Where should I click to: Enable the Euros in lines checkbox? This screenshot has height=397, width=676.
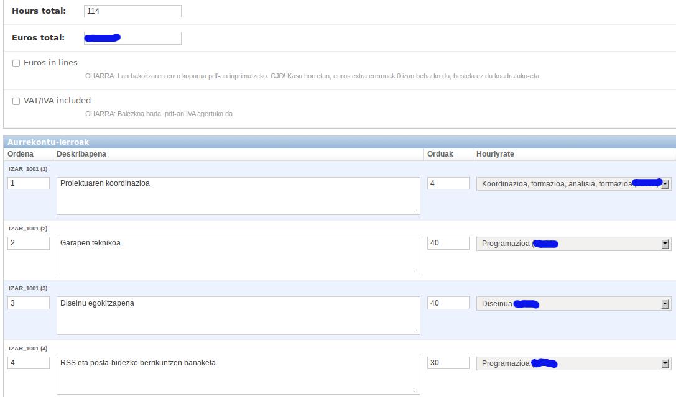tap(16, 63)
